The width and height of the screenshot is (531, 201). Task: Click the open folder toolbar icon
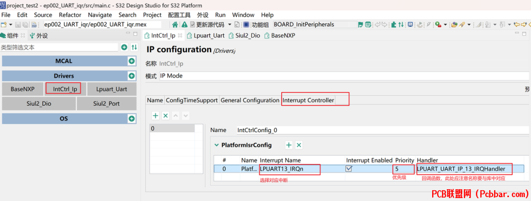(x=454, y=25)
